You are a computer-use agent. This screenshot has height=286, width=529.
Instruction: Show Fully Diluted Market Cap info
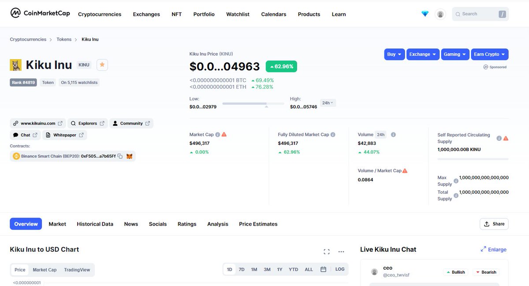click(x=333, y=135)
